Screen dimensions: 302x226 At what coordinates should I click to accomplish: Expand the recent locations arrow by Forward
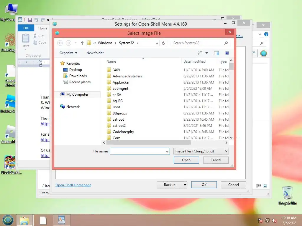click(x=75, y=43)
